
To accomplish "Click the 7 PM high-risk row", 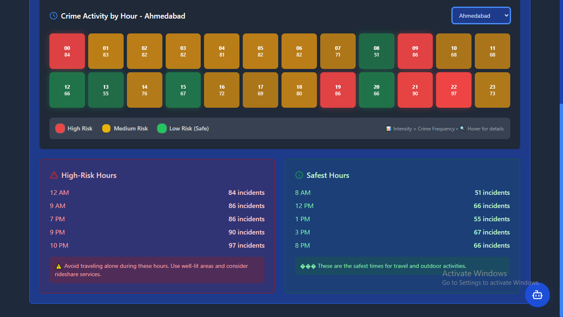I will pos(157,219).
